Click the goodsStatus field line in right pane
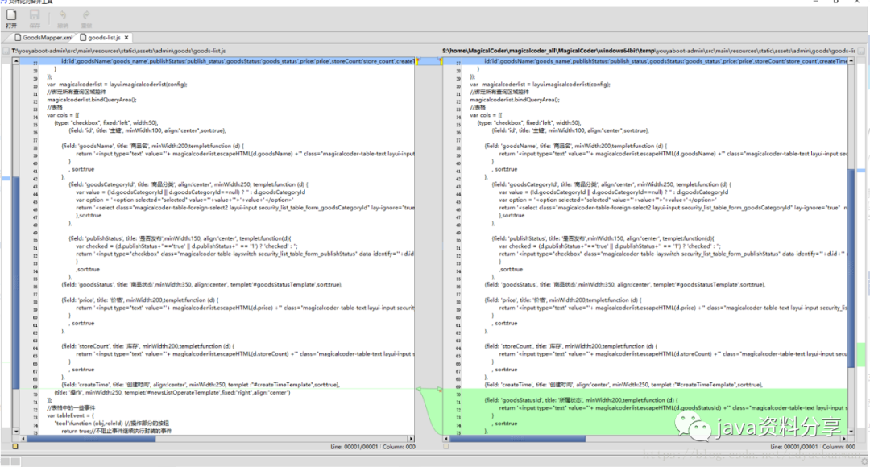The image size is (870, 467). pos(625,284)
